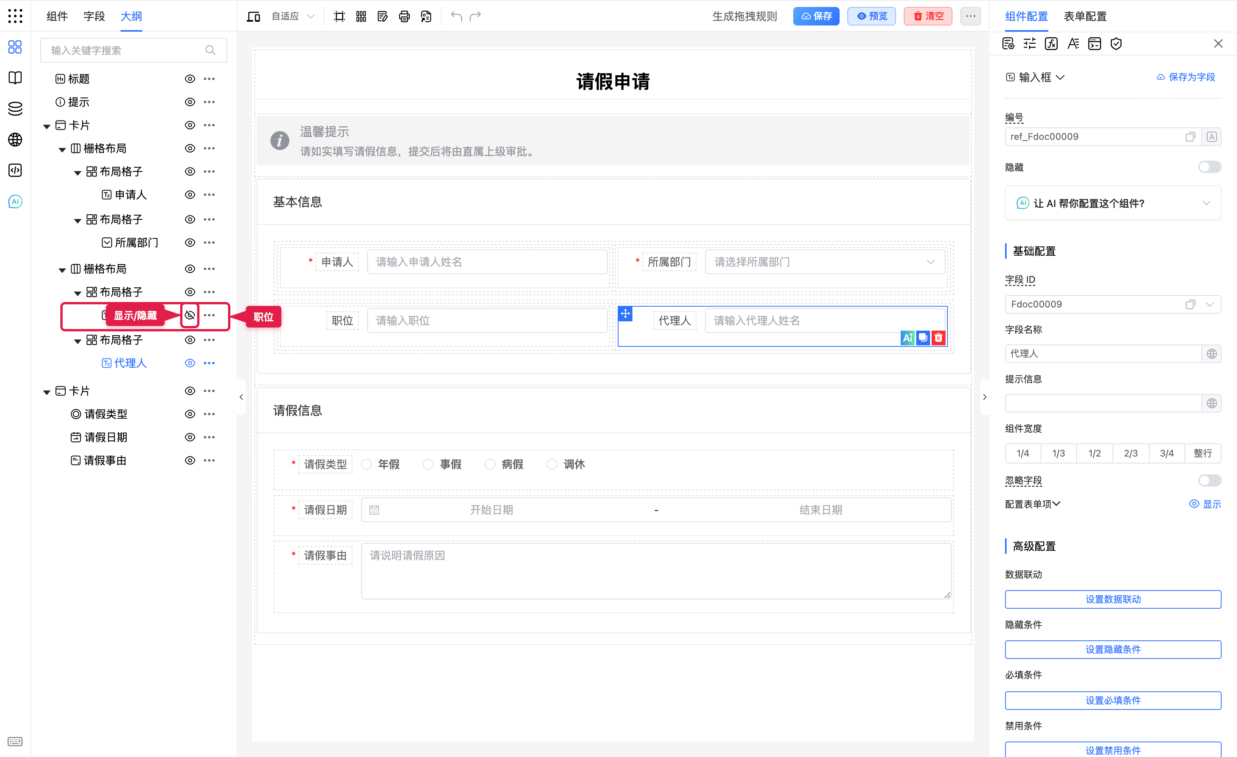Toggle the 忽略字段 switch
The height and width of the screenshot is (757, 1237).
(x=1210, y=480)
